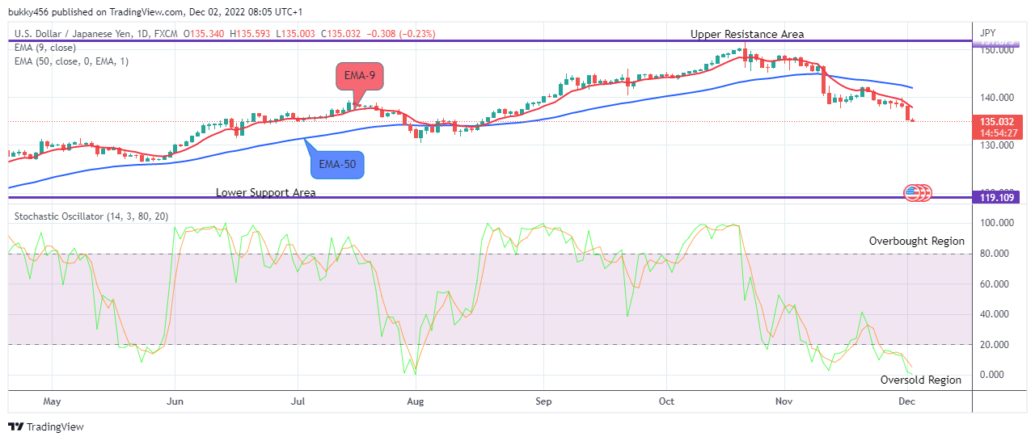Click the TradingView logo at bottom left
The width and height of the screenshot is (1035, 441).
tap(46, 426)
